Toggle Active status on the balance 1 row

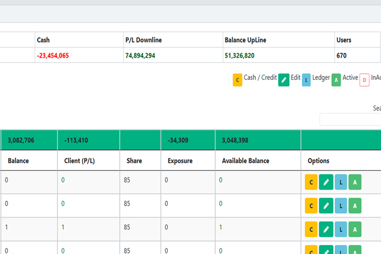[355, 229]
